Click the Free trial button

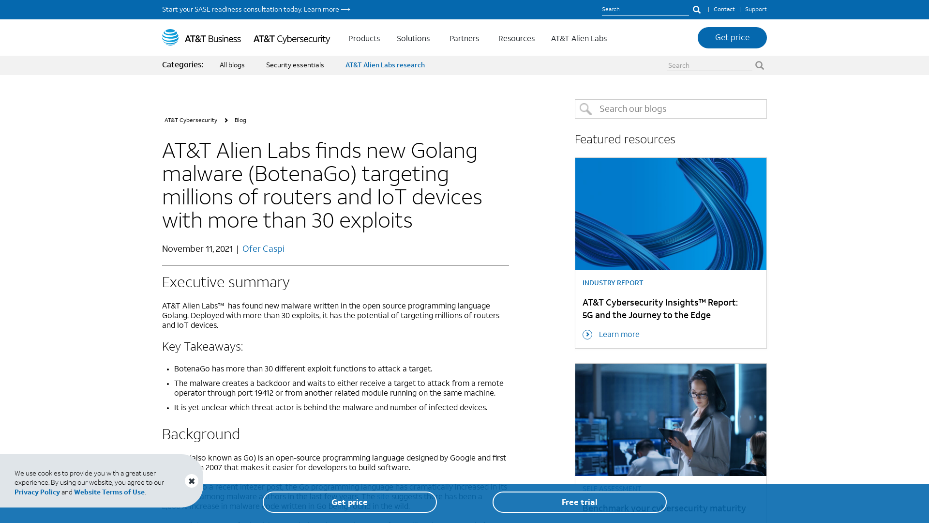pos(579,502)
